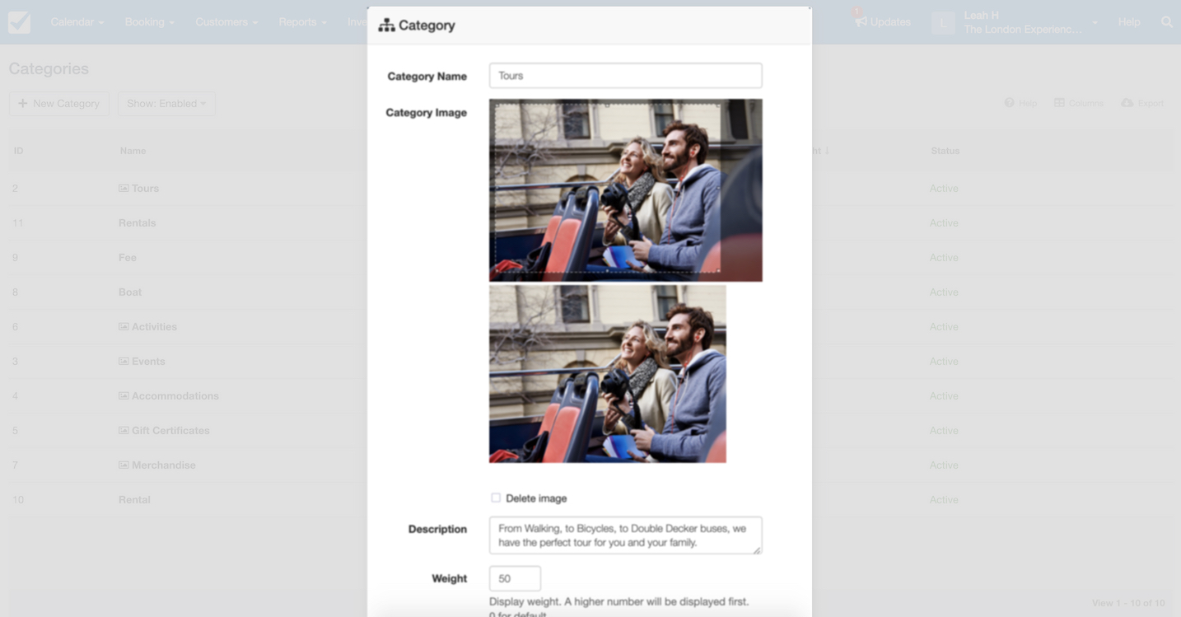The image size is (1181, 617).
Task: Click the Description text area
Action: click(625, 535)
